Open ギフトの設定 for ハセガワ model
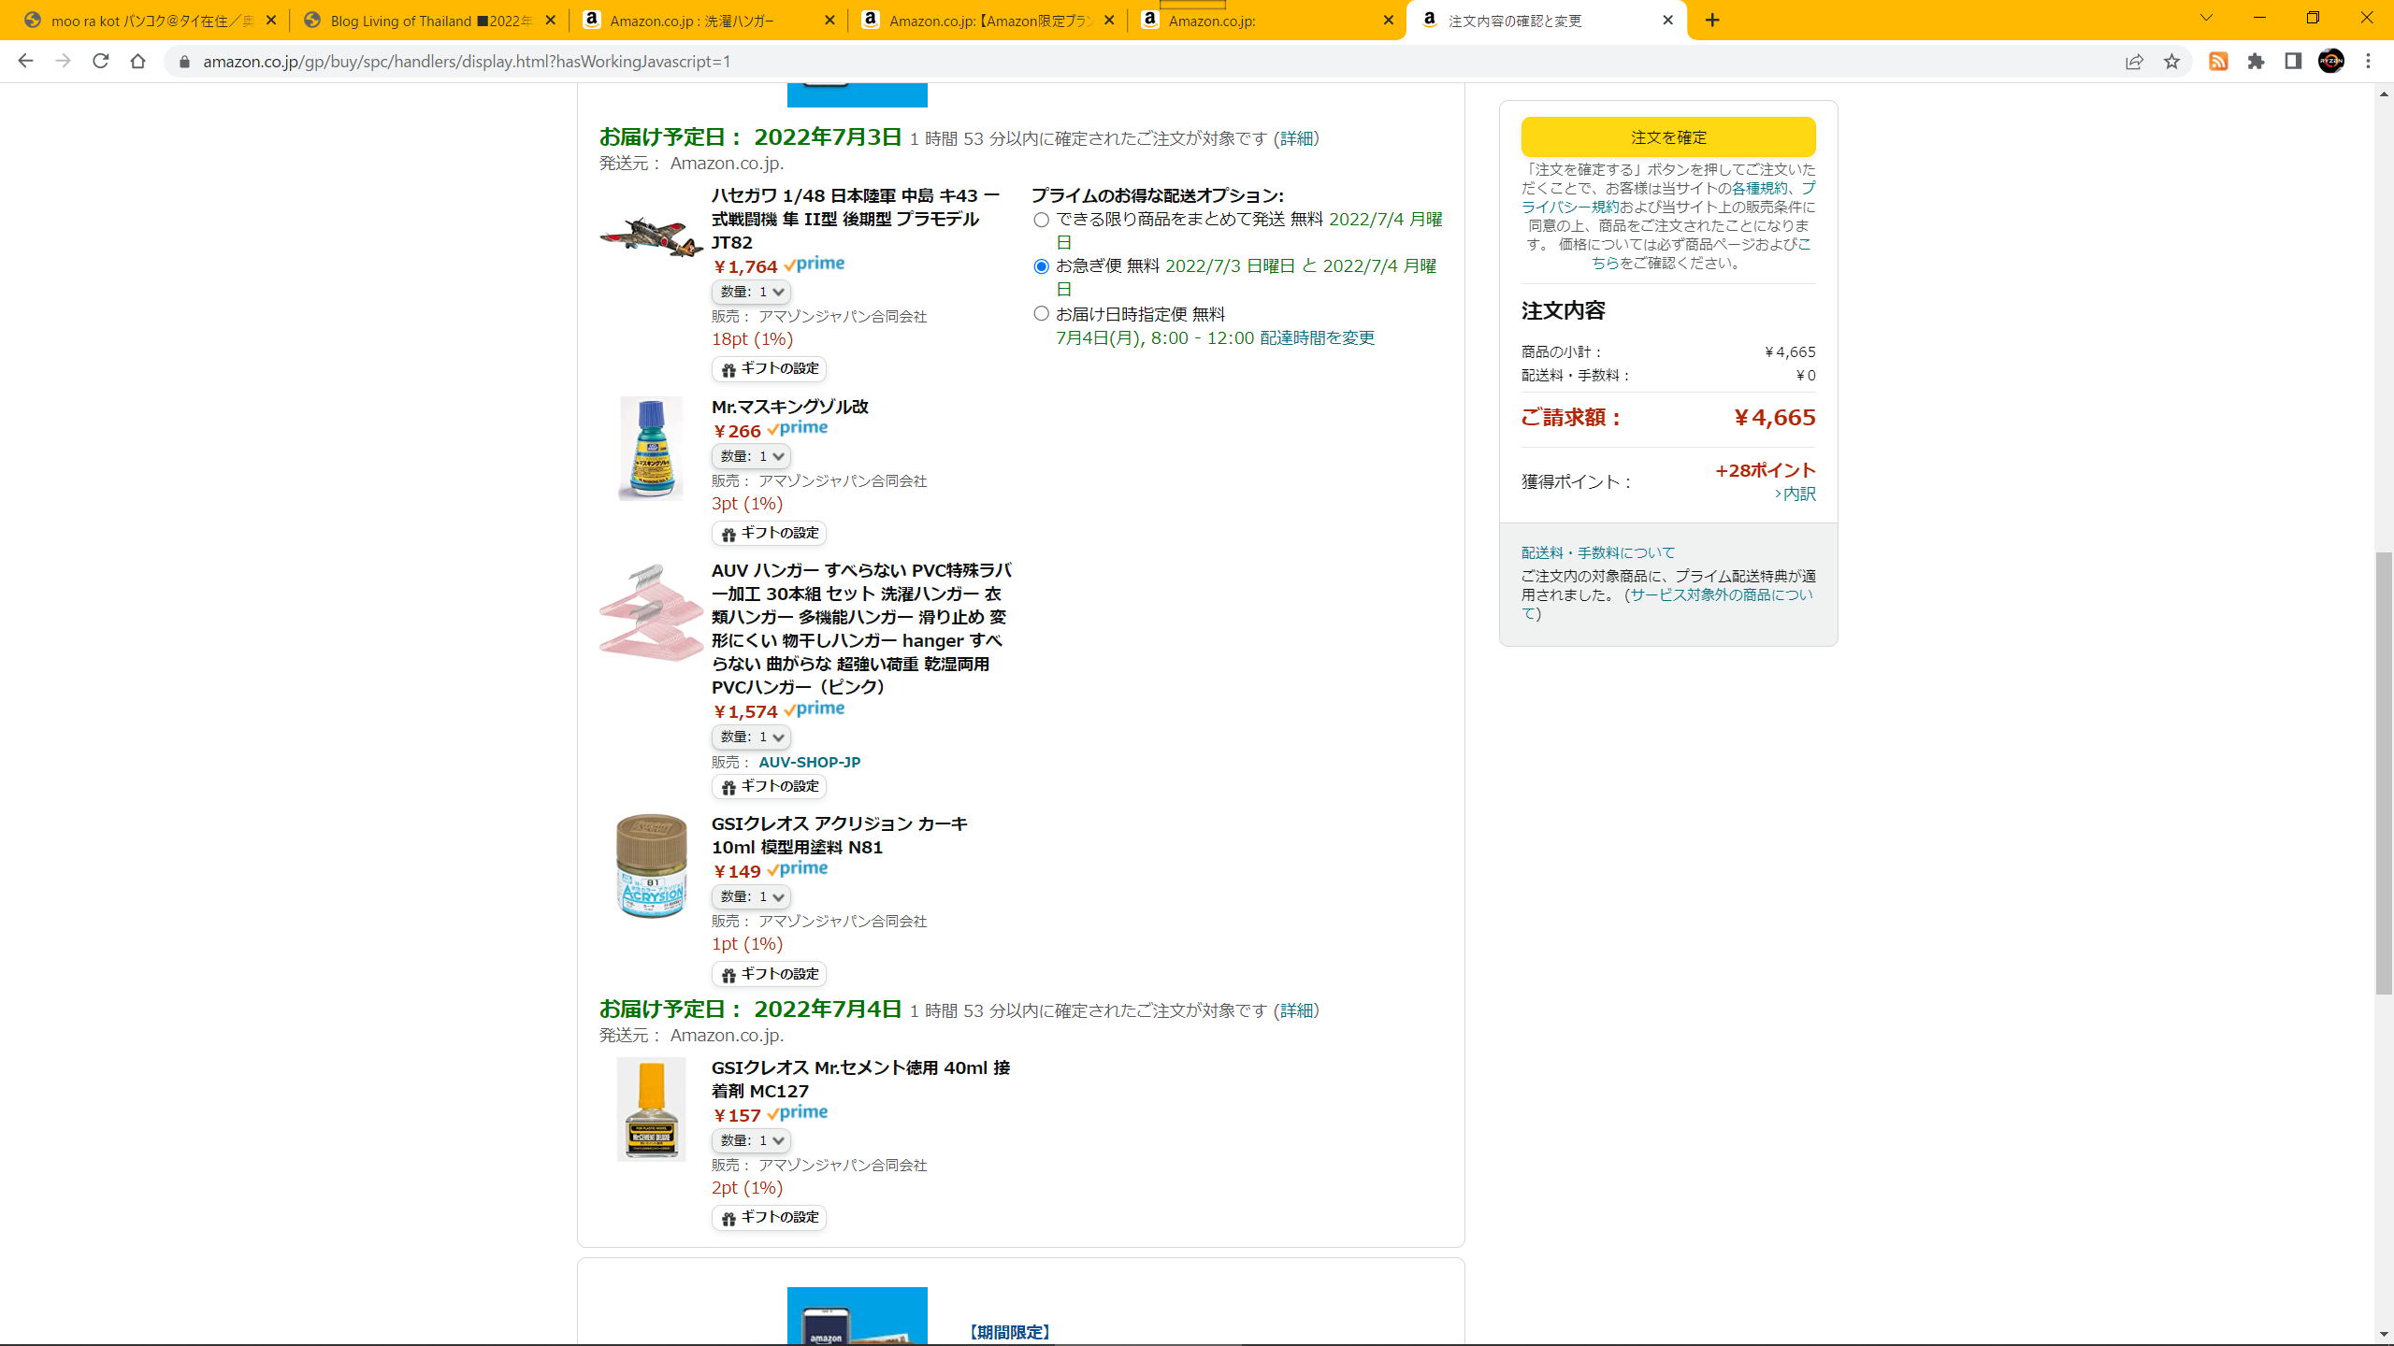 pyautogui.click(x=769, y=369)
